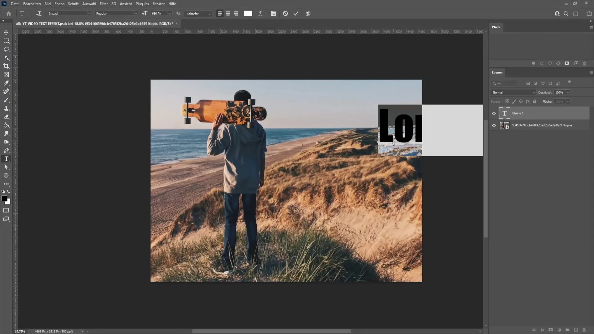
Task: Toggle center align text
Action: click(228, 14)
